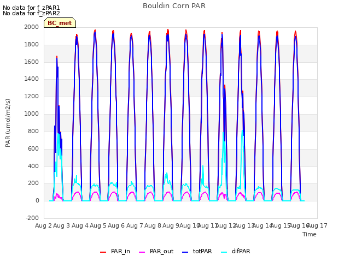Click the Aug 8 x-axis tick label
This screenshot has width=350, height=262.
pyautogui.click(x=153, y=225)
